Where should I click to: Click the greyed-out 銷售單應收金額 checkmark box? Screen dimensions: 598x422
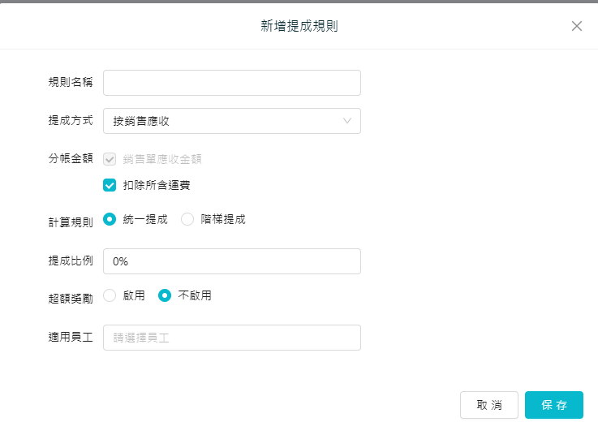click(x=110, y=159)
